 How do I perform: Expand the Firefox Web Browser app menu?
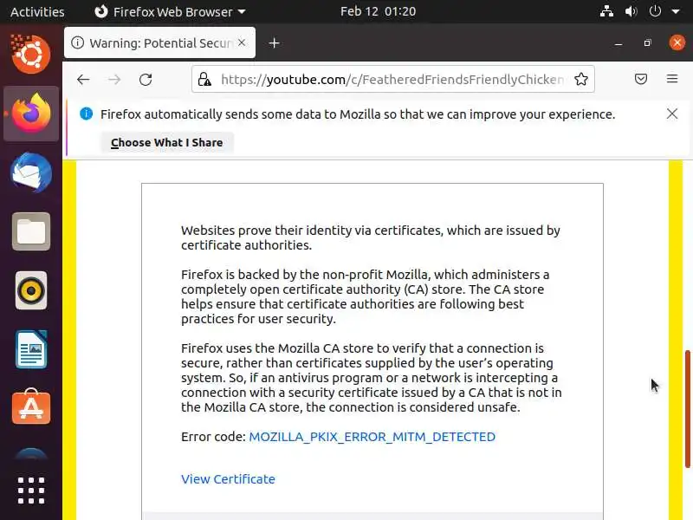[169, 12]
